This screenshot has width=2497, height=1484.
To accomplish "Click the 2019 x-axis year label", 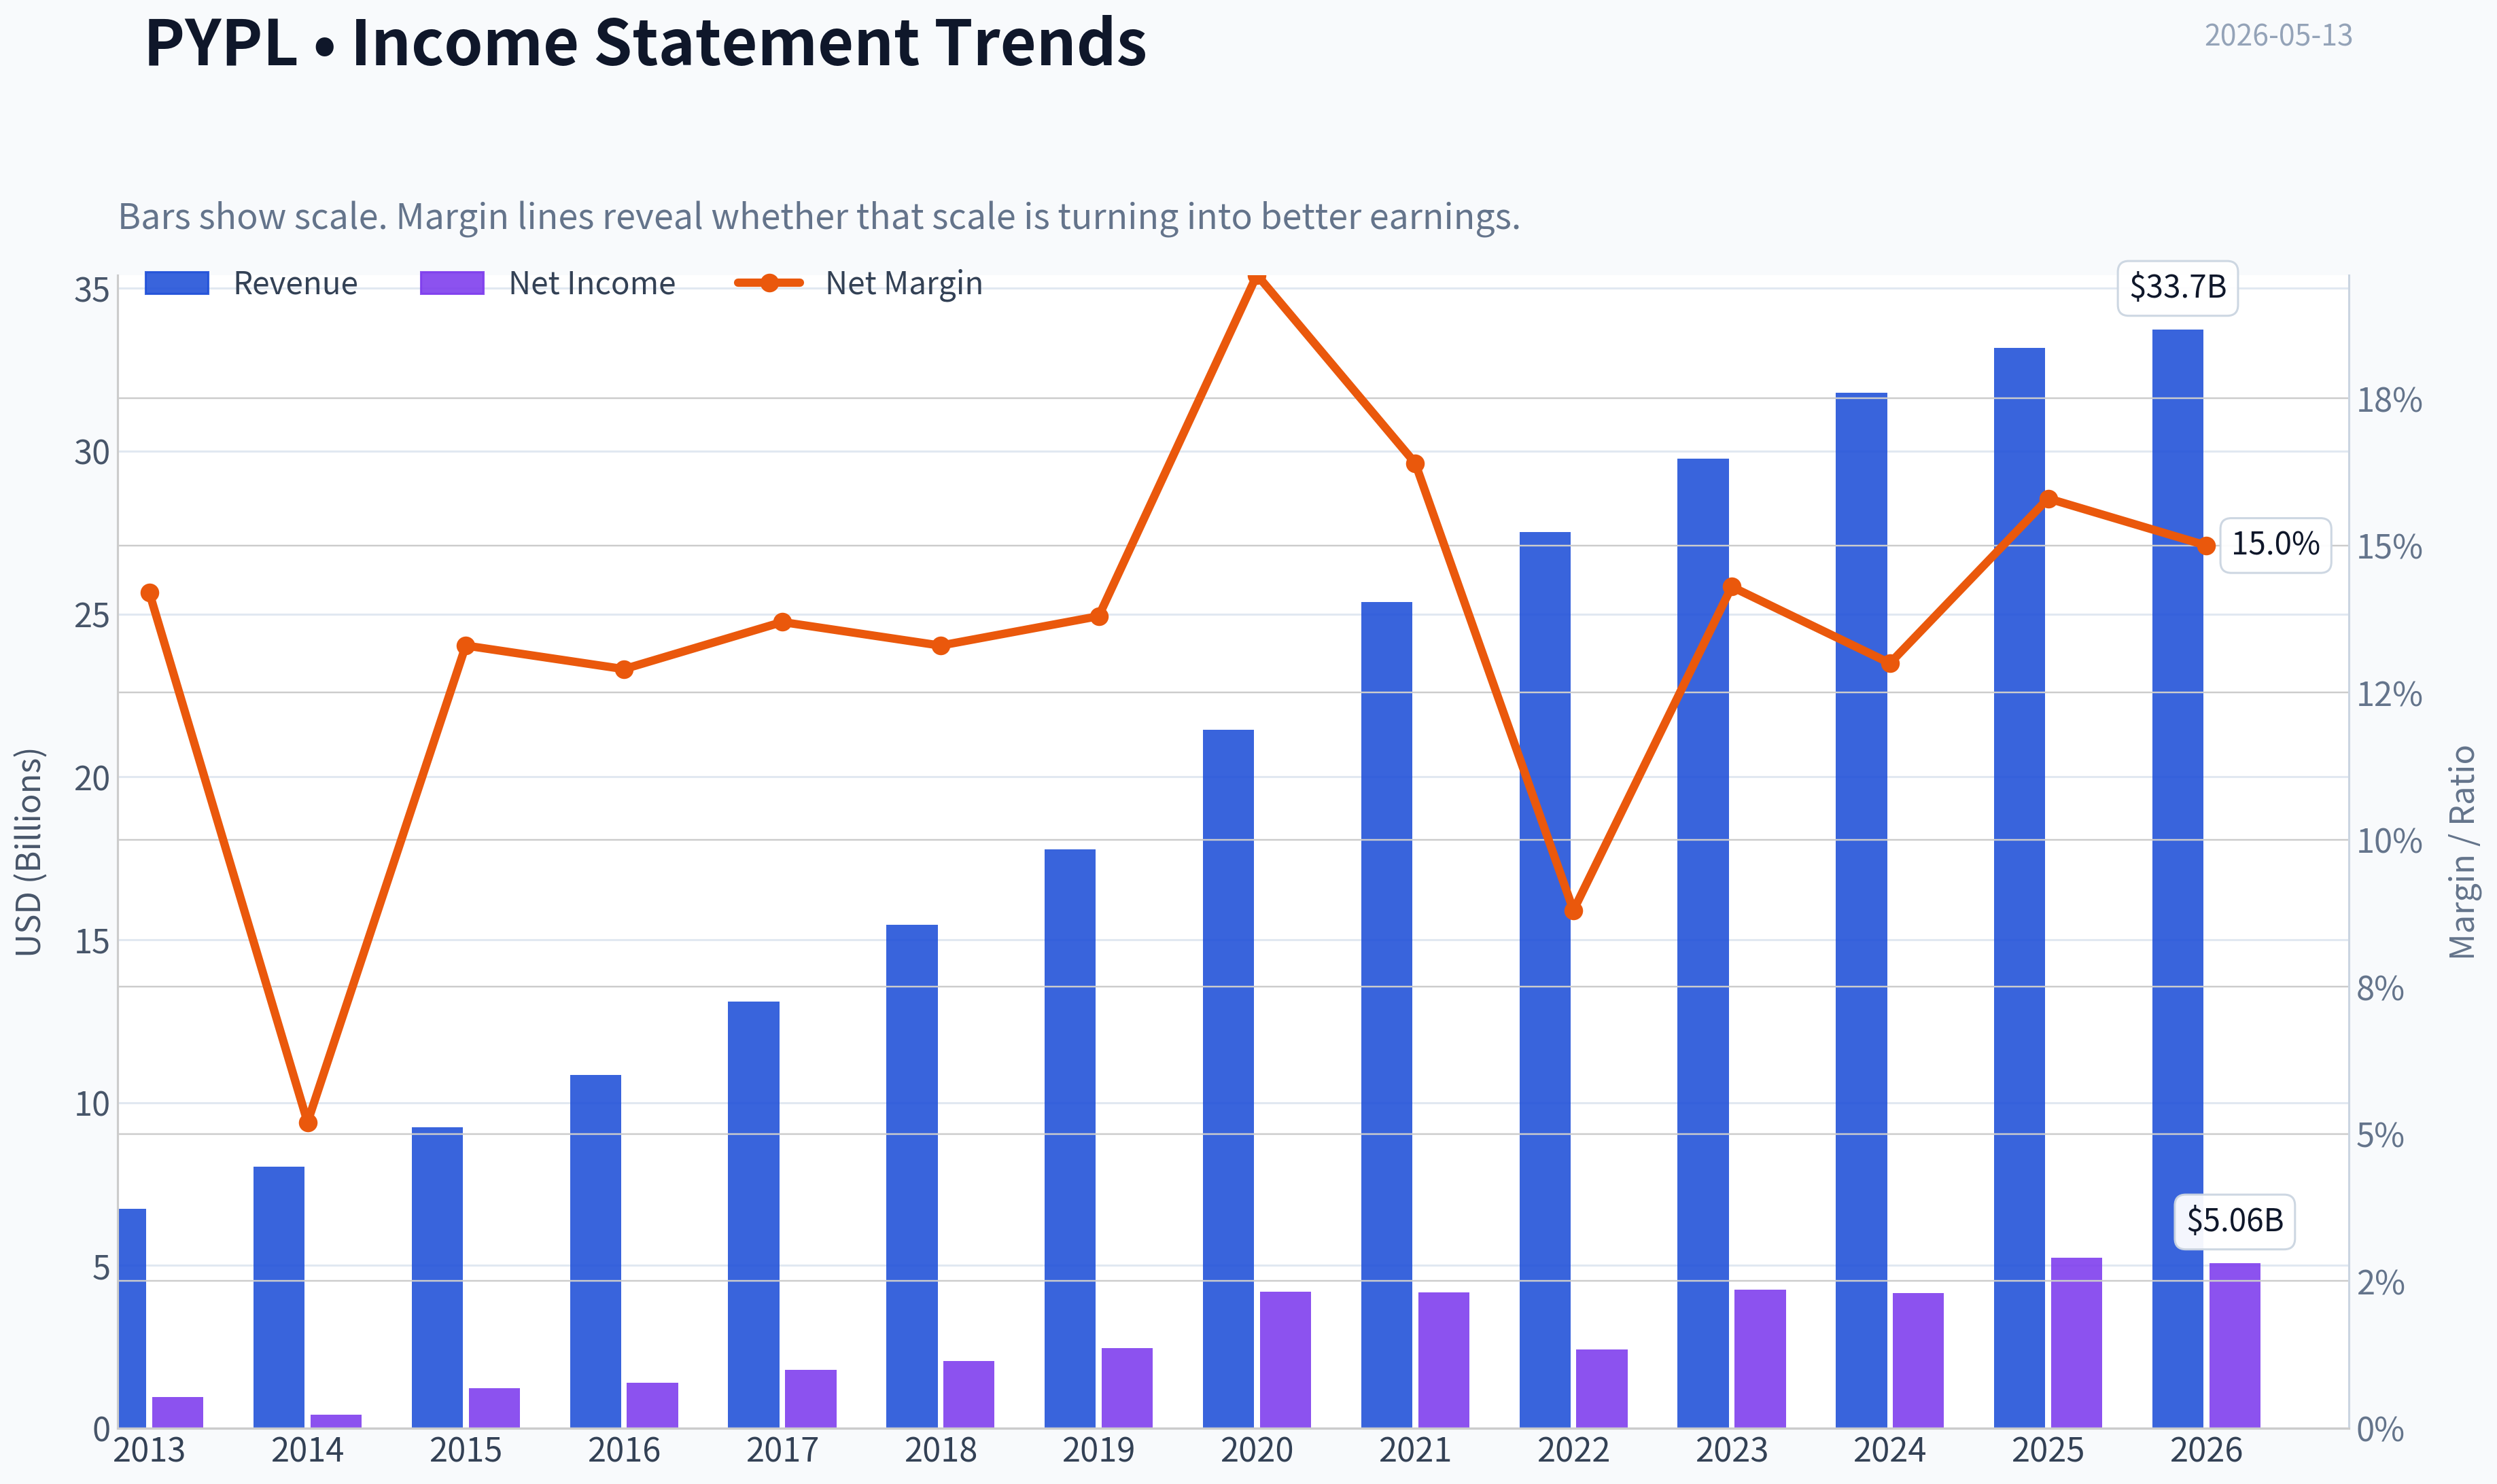I will click(x=1098, y=1450).
